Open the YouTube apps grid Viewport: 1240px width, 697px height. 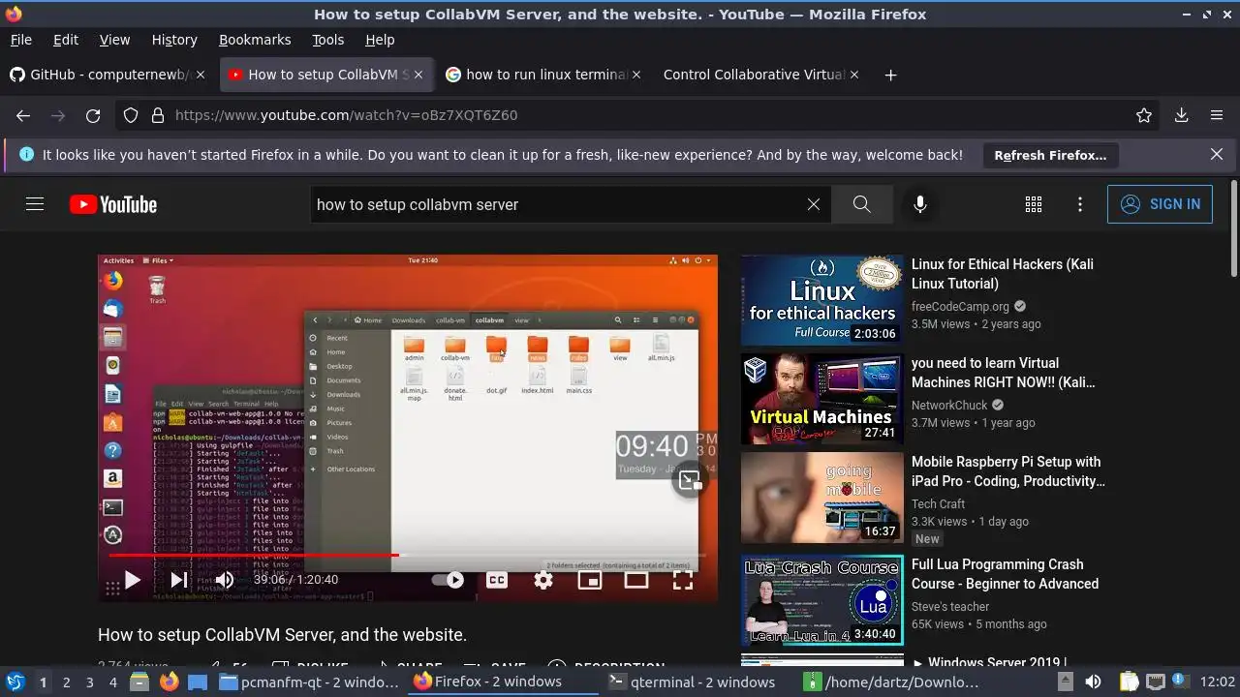(1034, 204)
